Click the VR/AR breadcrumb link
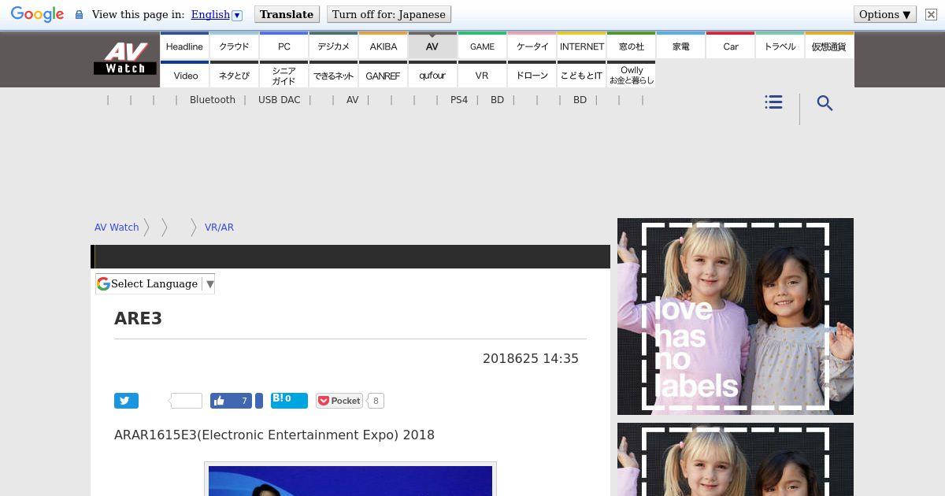This screenshot has height=496, width=945. coord(219,227)
